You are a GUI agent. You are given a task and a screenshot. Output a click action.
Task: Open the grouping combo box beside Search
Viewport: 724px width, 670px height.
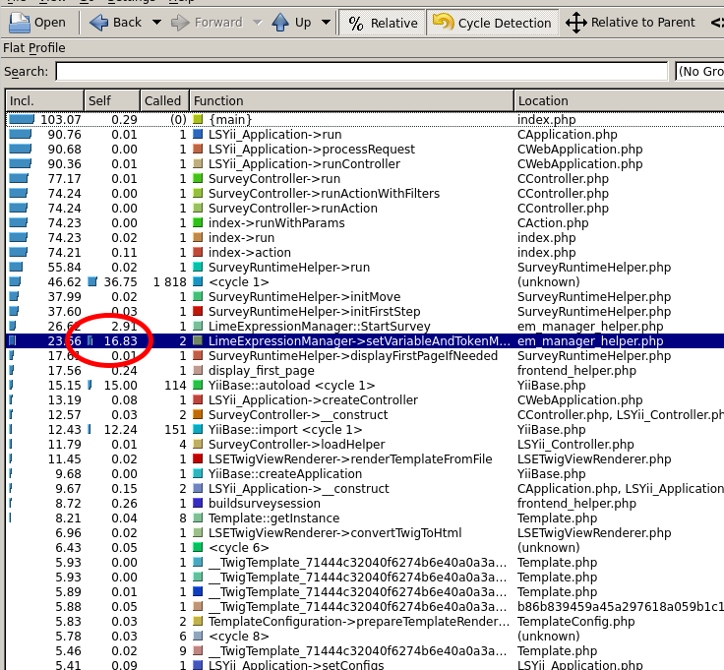(699, 71)
